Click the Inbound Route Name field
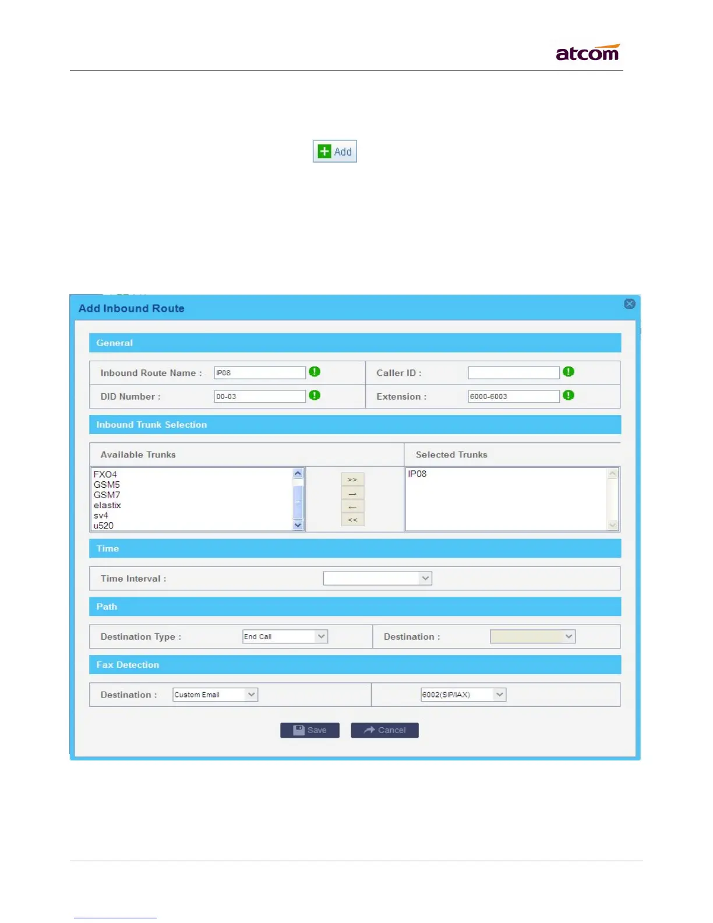This screenshot has height=923, width=713. tap(260, 373)
